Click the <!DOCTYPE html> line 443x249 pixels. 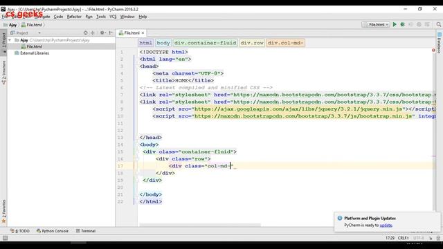(x=163, y=52)
